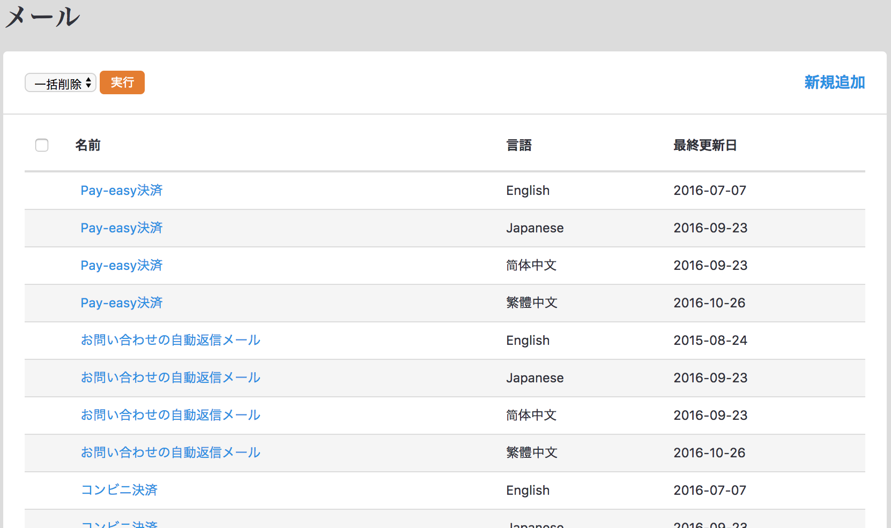Toggle the select-all checkbox beside 名前
This screenshot has height=528, width=891.
(x=42, y=145)
